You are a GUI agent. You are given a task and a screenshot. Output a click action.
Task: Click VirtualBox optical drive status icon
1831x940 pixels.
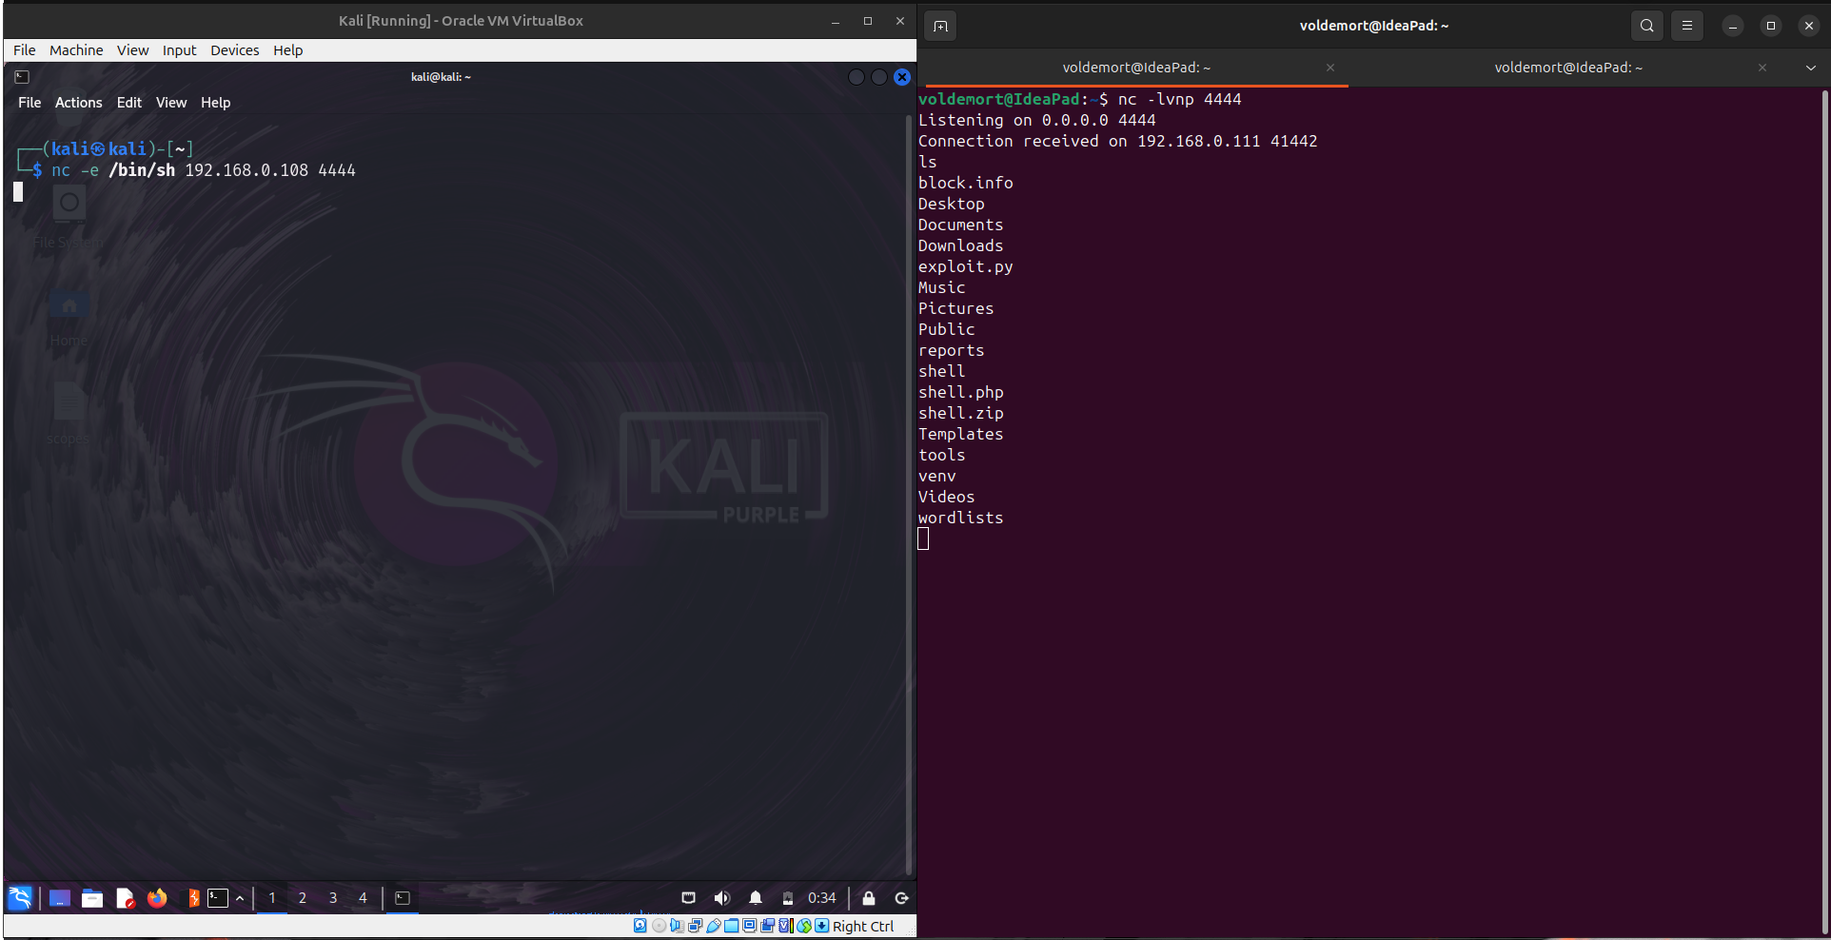click(x=659, y=926)
